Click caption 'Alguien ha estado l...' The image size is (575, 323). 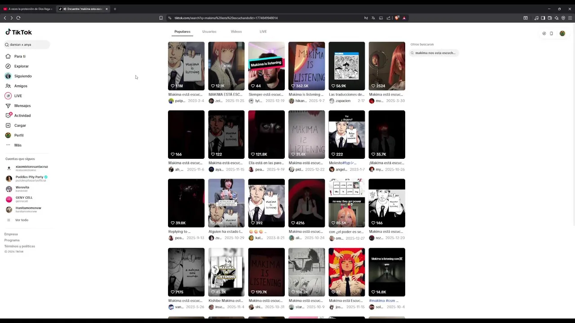pos(226,232)
